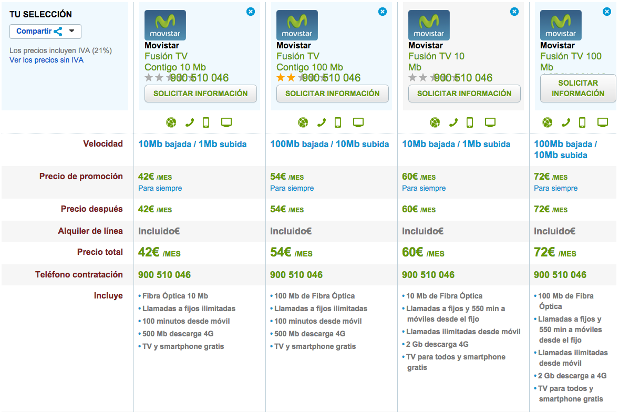
Task: Click 2 Gb descarga 4G feature
Action: [x=437, y=344]
